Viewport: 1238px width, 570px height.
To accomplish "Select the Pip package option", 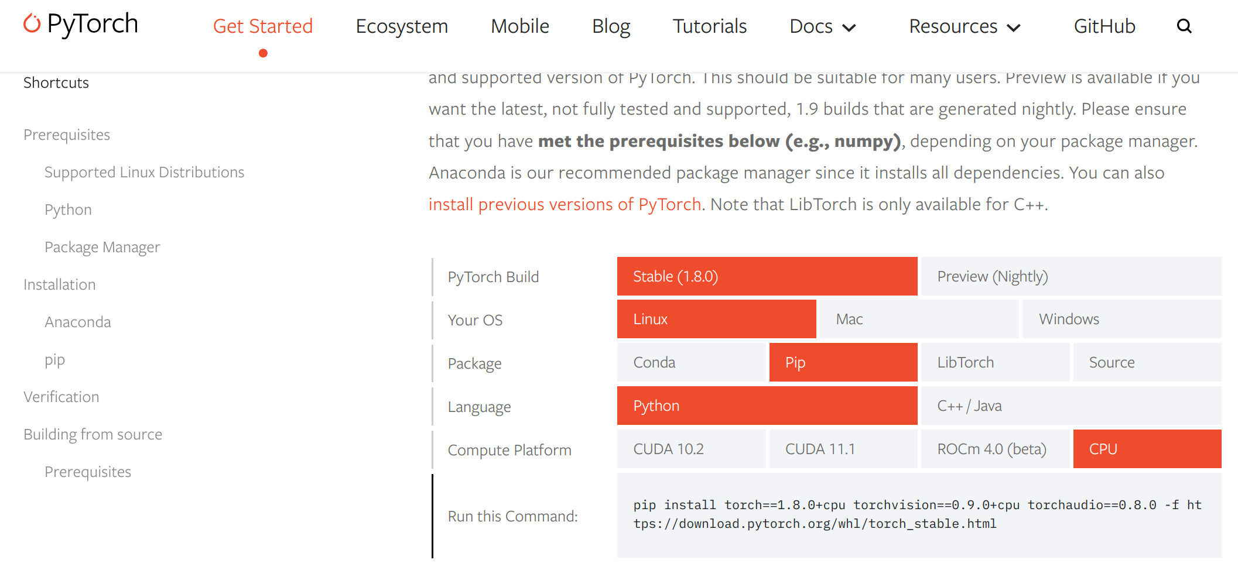I will point(843,362).
